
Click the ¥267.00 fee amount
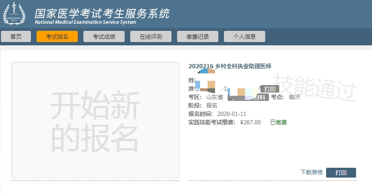(x=250, y=122)
